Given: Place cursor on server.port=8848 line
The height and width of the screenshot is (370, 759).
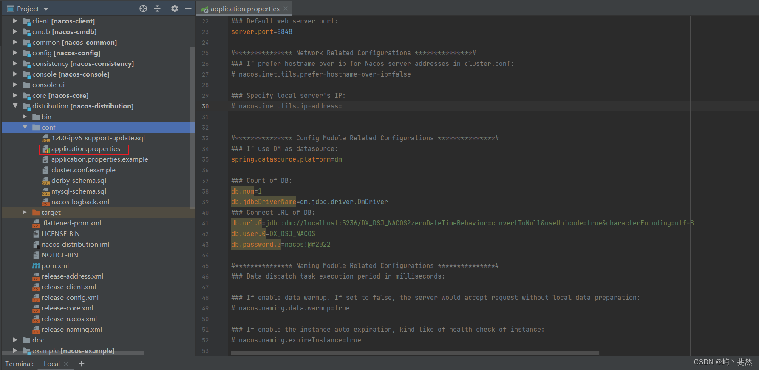Looking at the screenshot, I should coord(262,32).
